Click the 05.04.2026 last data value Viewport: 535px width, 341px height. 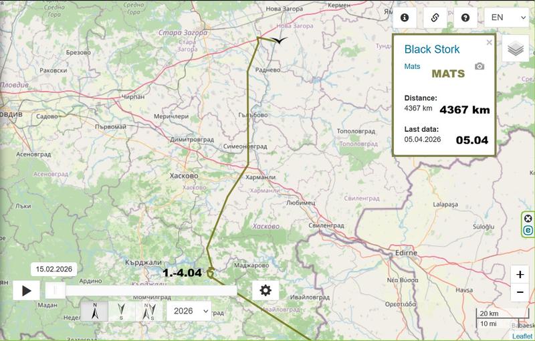[423, 139]
